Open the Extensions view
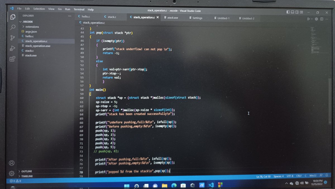Image resolution: width=335 pixels, height=189 pixels. click(x=12, y=59)
